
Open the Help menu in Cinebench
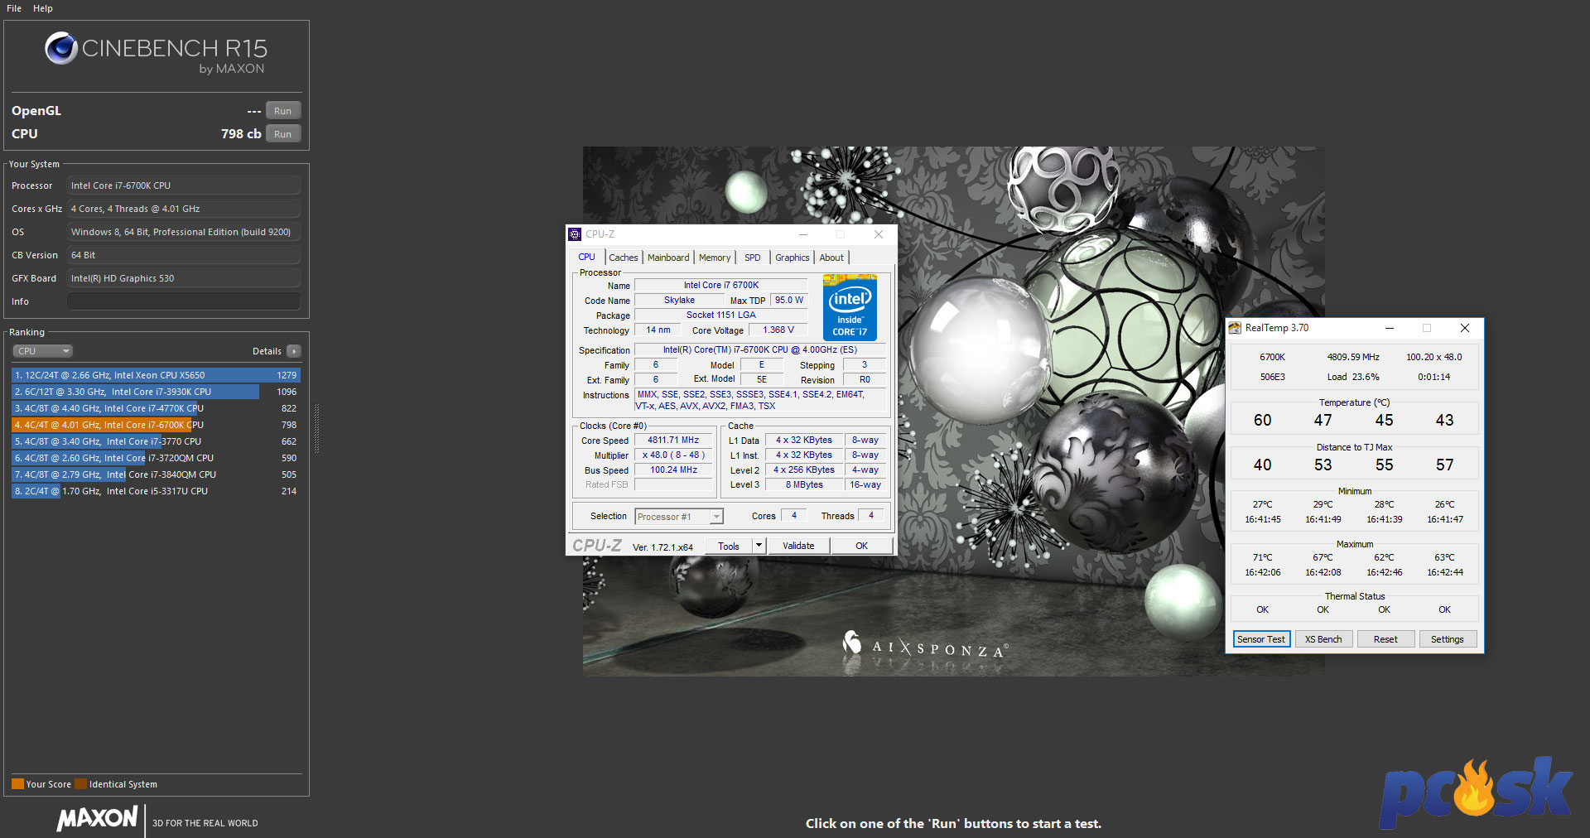(43, 8)
